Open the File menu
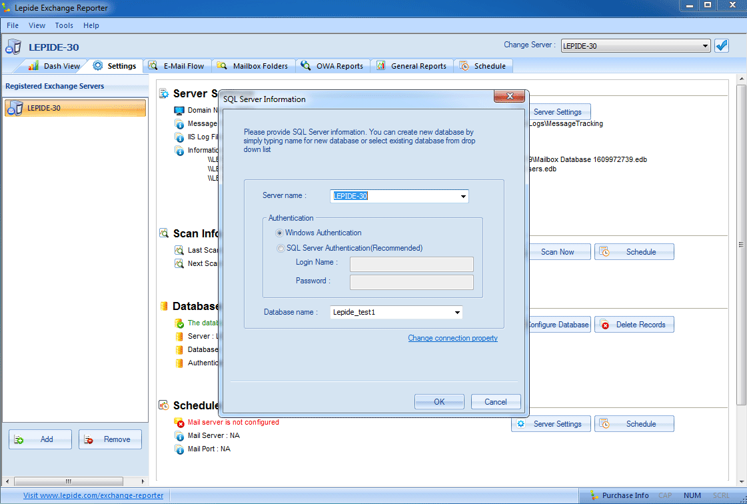Screen dimensions: 747x504 click(x=13, y=25)
